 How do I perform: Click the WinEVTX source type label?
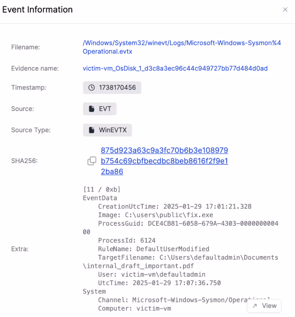tap(112, 130)
